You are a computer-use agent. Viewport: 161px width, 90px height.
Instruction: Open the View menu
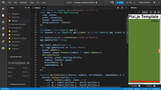pyautogui.click(x=32, y=2)
